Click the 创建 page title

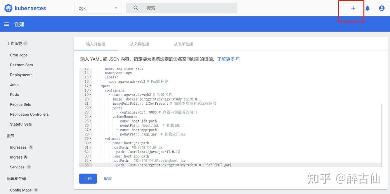point(19,24)
